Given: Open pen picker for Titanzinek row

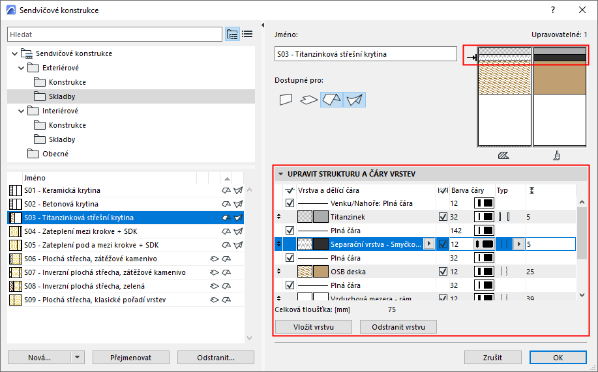Looking at the screenshot, I should (484, 217).
